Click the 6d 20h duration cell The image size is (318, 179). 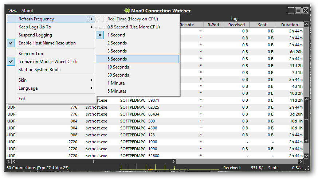296,52
